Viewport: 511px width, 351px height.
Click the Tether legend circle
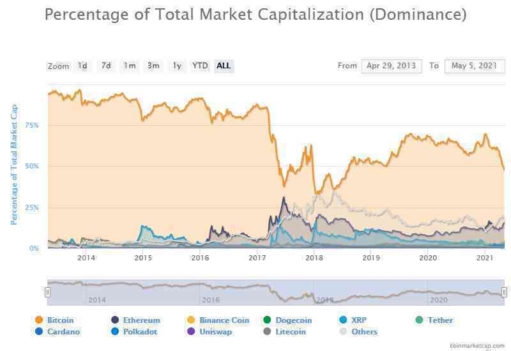419,320
